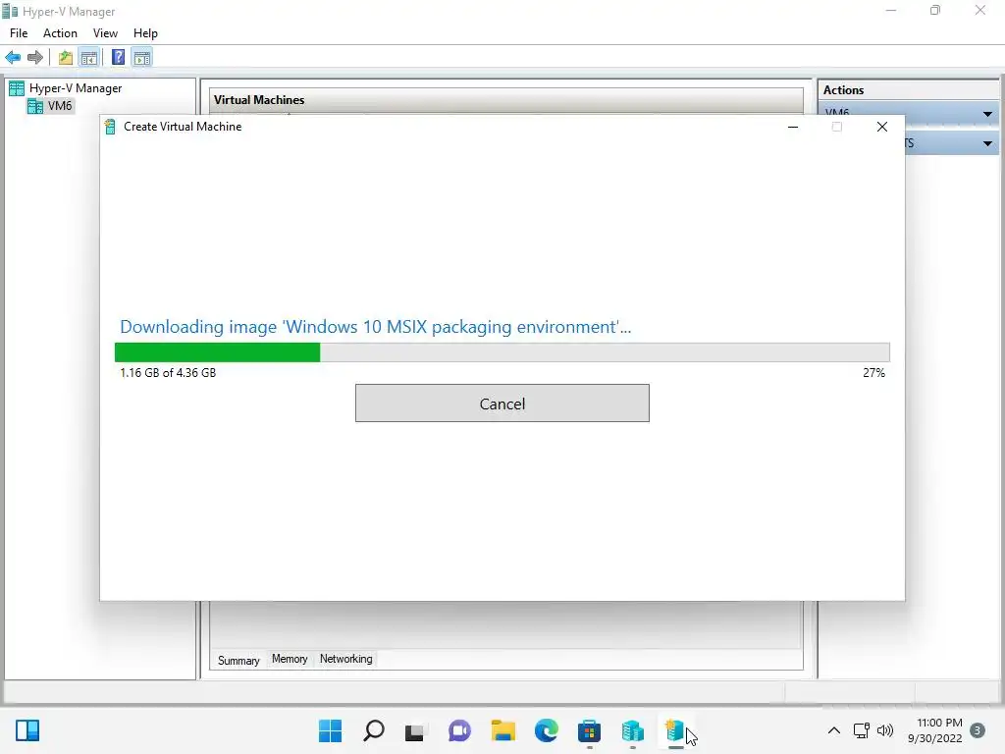Viewport: 1005px width, 754px height.
Task: Open Teams Chat taskbar icon
Action: coord(459,730)
